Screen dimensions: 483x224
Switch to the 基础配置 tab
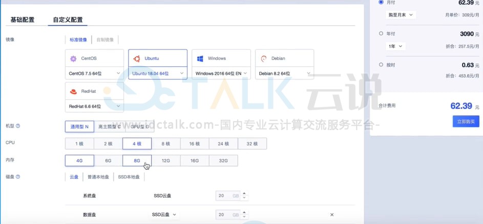pos(23,20)
